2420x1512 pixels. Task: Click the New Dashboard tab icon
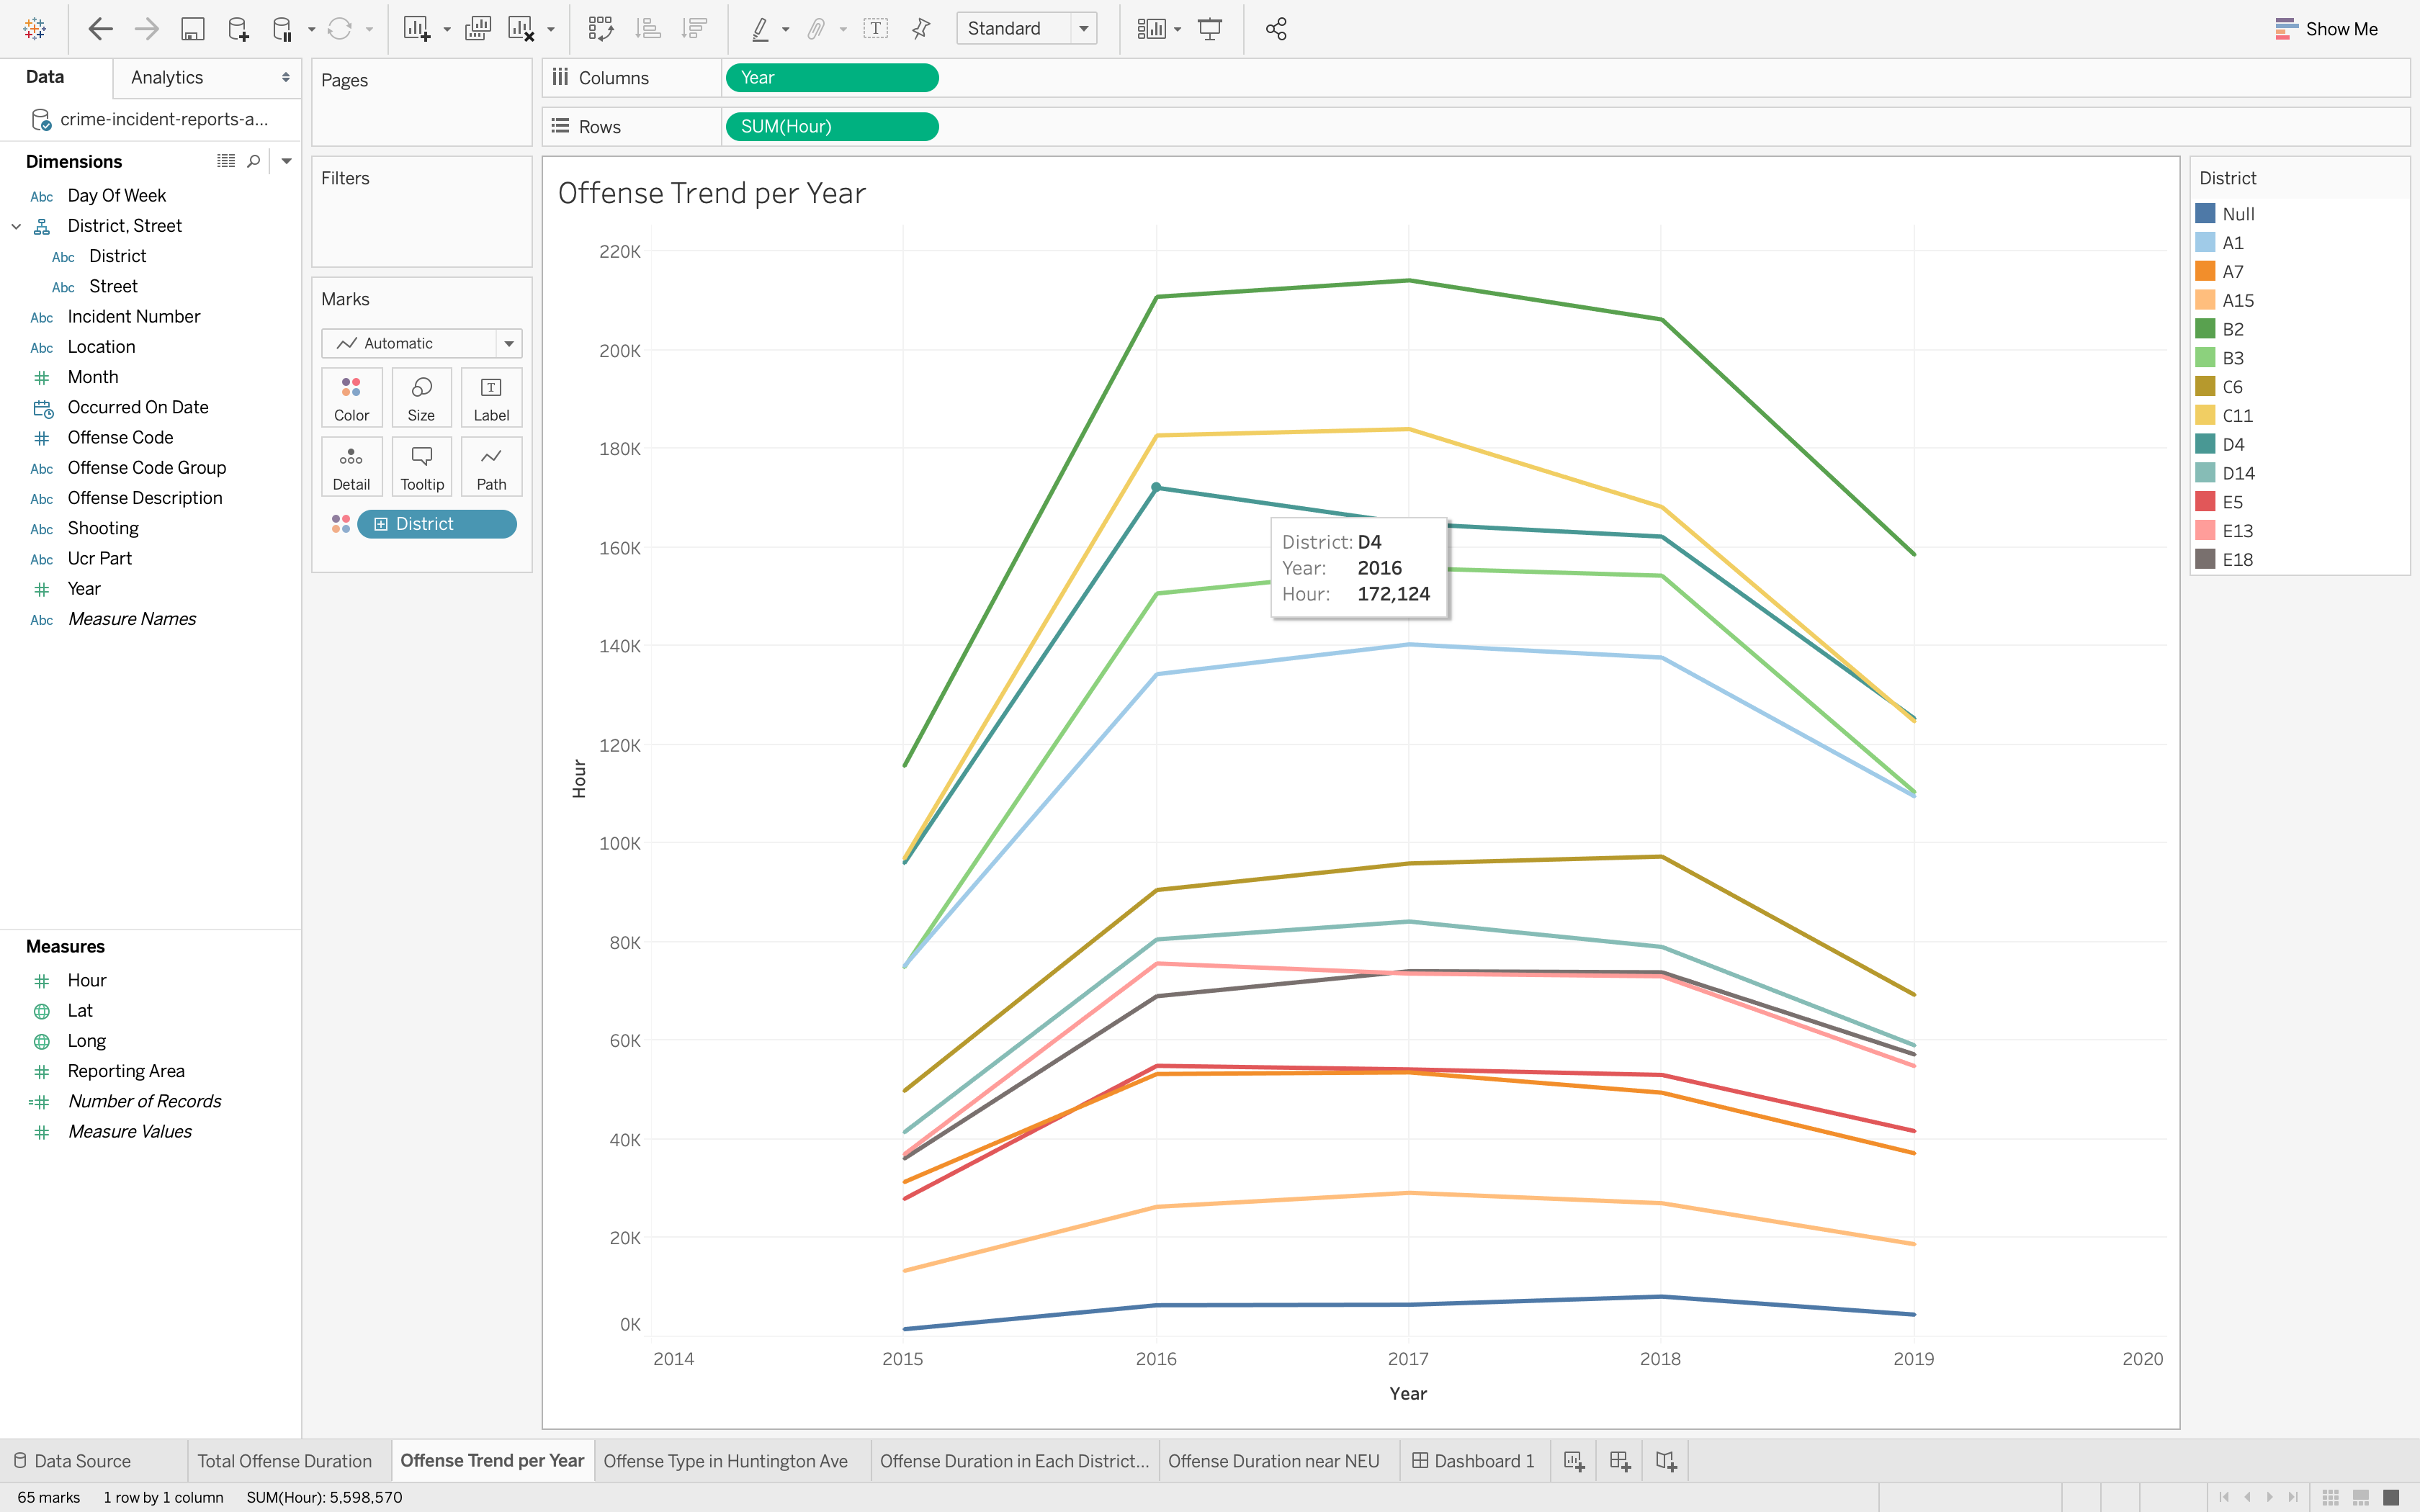[x=1620, y=1461]
